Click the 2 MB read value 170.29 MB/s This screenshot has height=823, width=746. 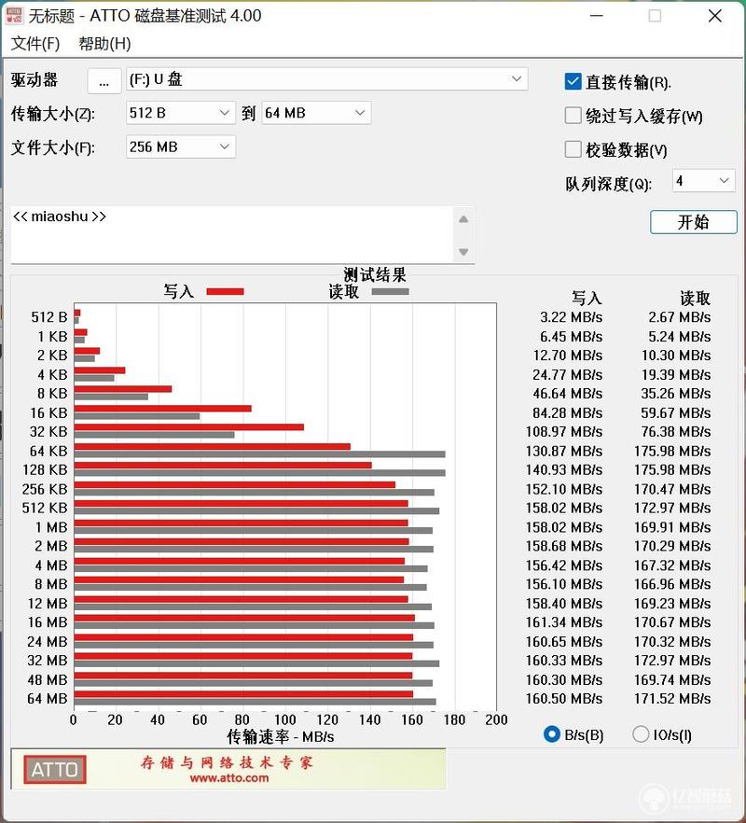click(672, 547)
